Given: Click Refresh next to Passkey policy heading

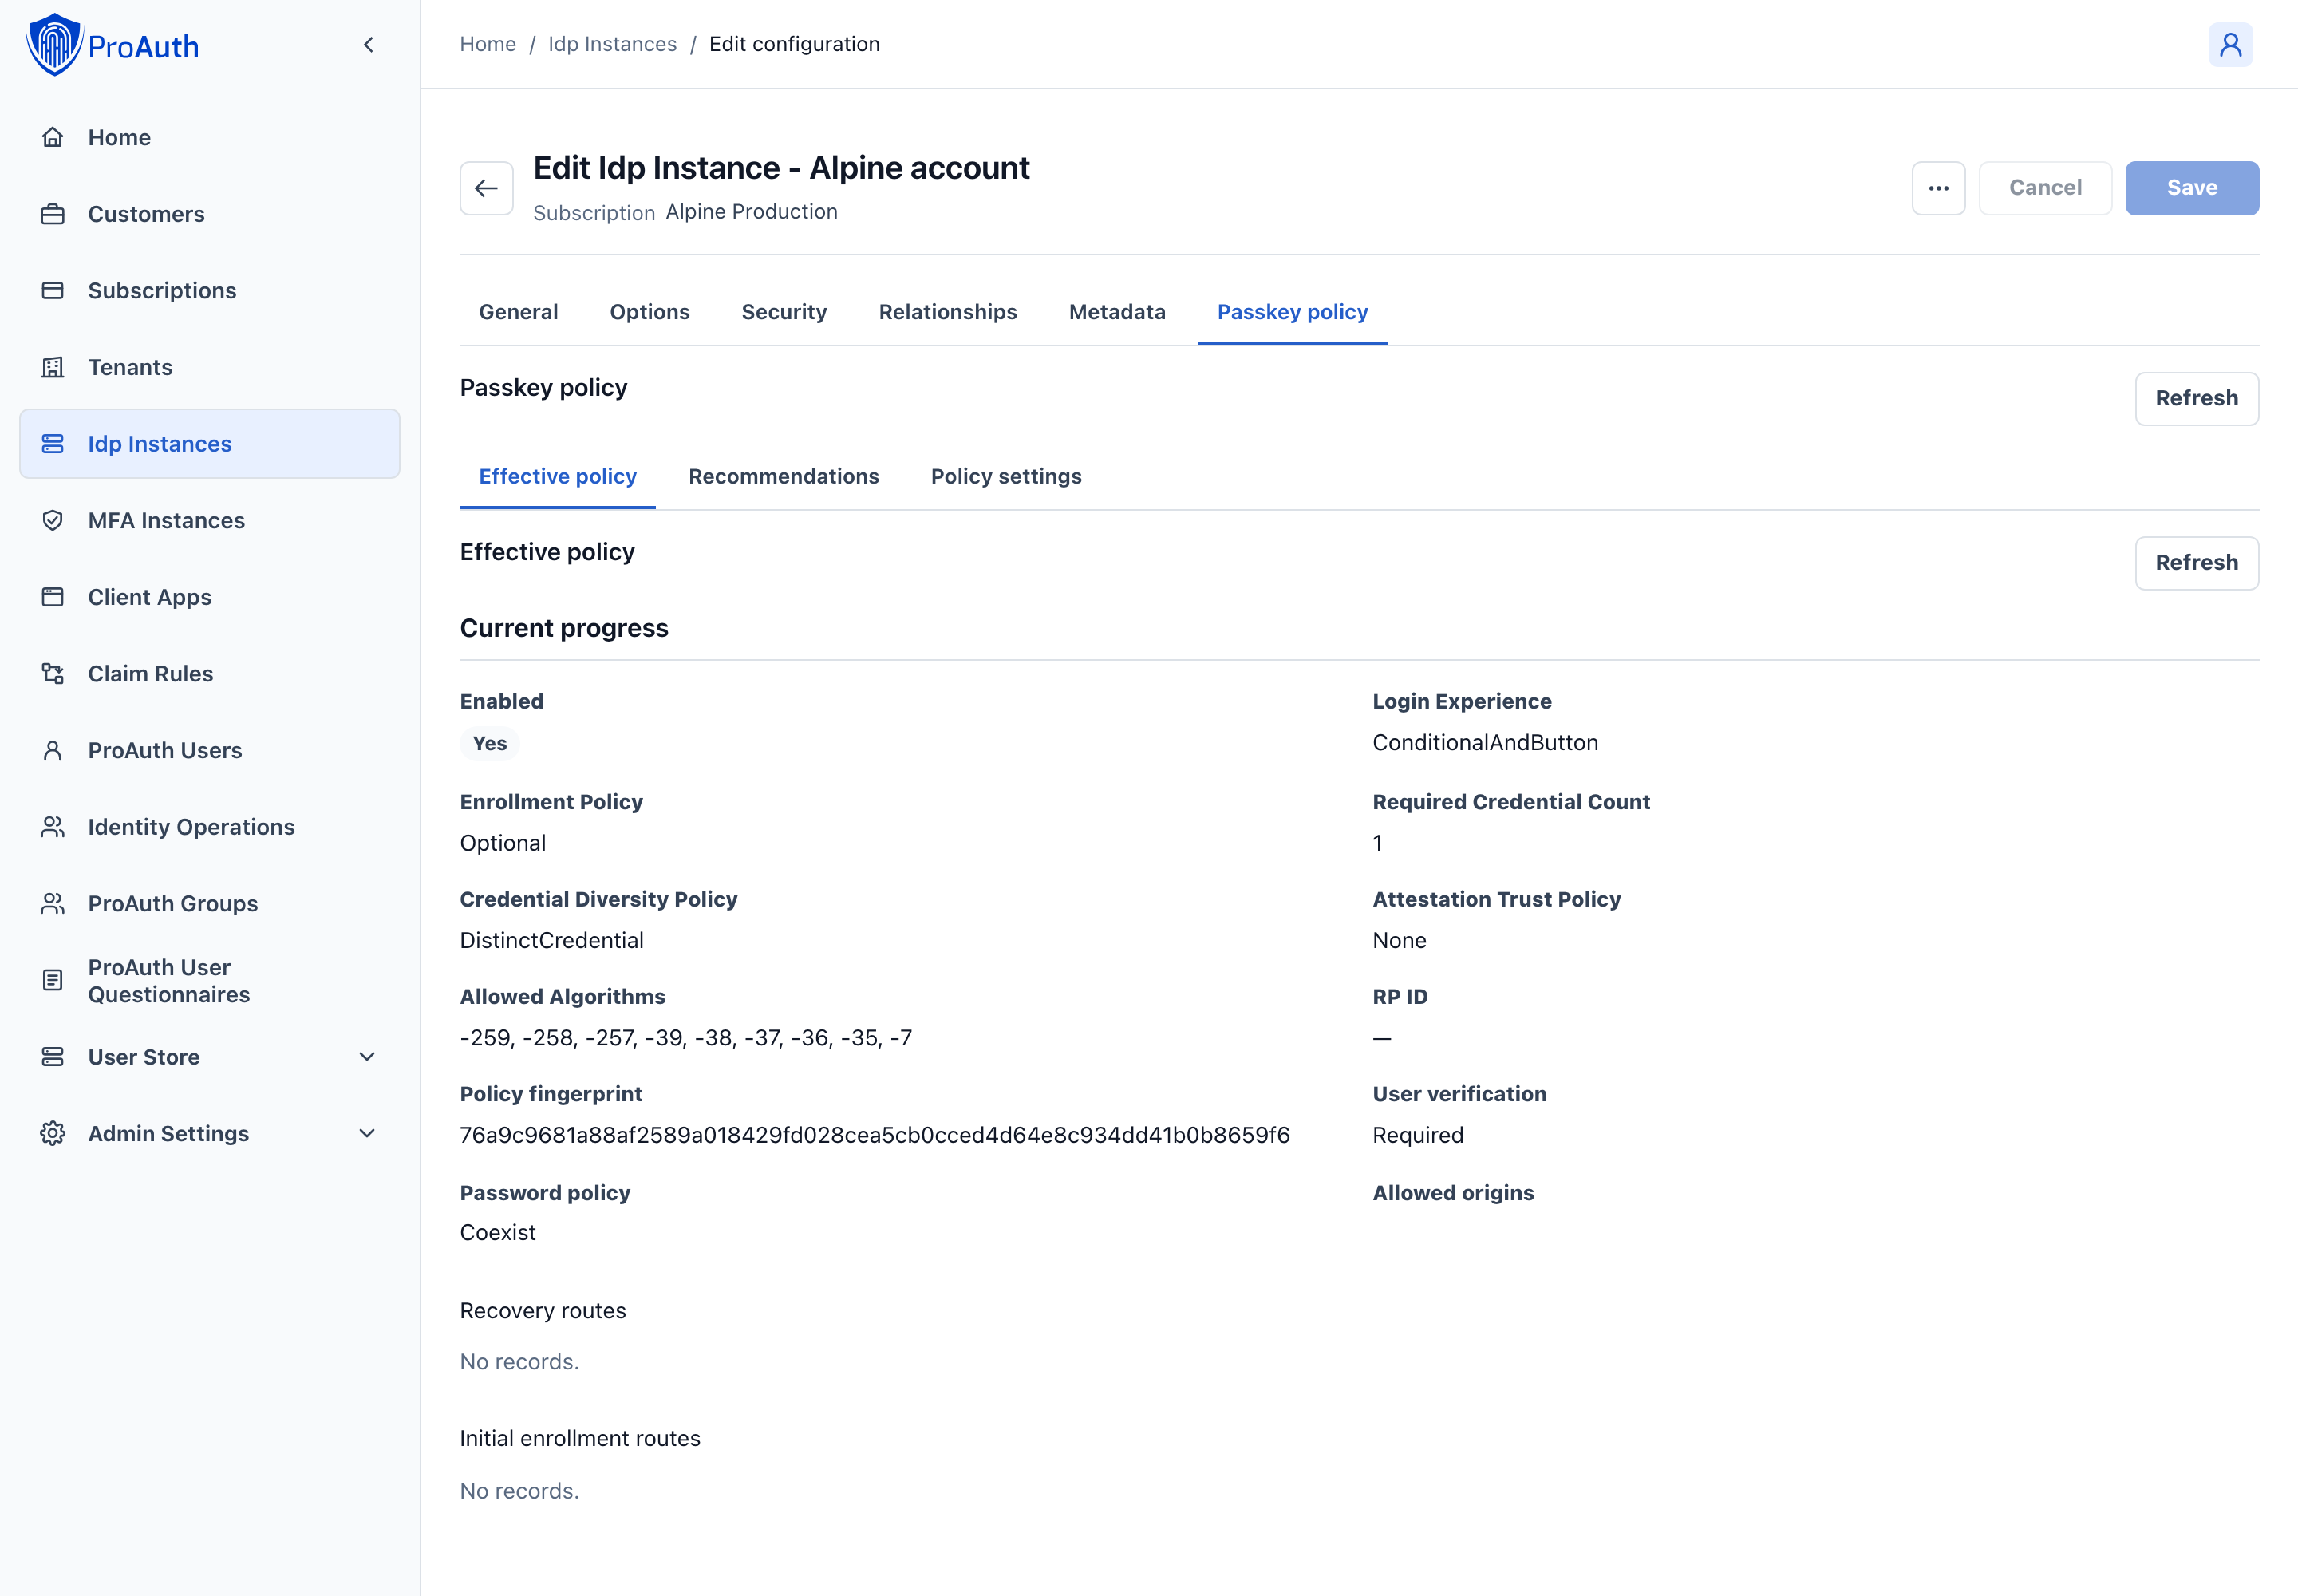Looking at the screenshot, I should pos(2196,398).
